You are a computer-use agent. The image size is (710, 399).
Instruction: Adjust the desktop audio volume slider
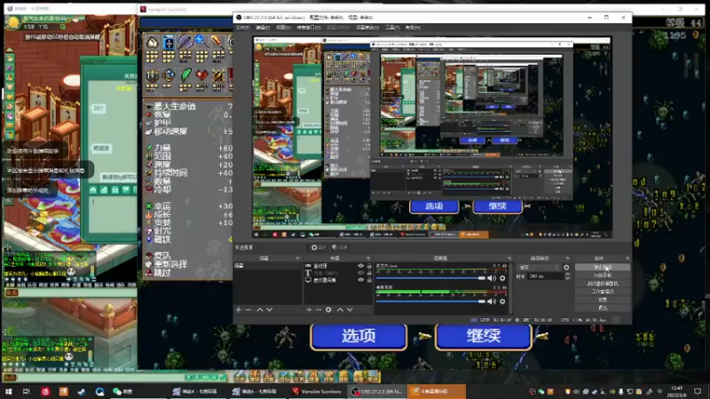tap(430, 301)
